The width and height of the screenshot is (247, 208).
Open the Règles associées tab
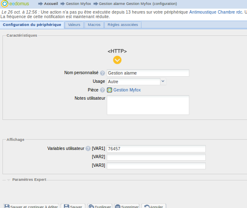pyautogui.click(x=123, y=25)
